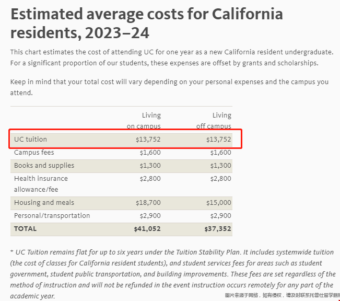The image size is (340, 301).
Task: Select the 'Health insurance allowance/fee' label
Action: 41,184
